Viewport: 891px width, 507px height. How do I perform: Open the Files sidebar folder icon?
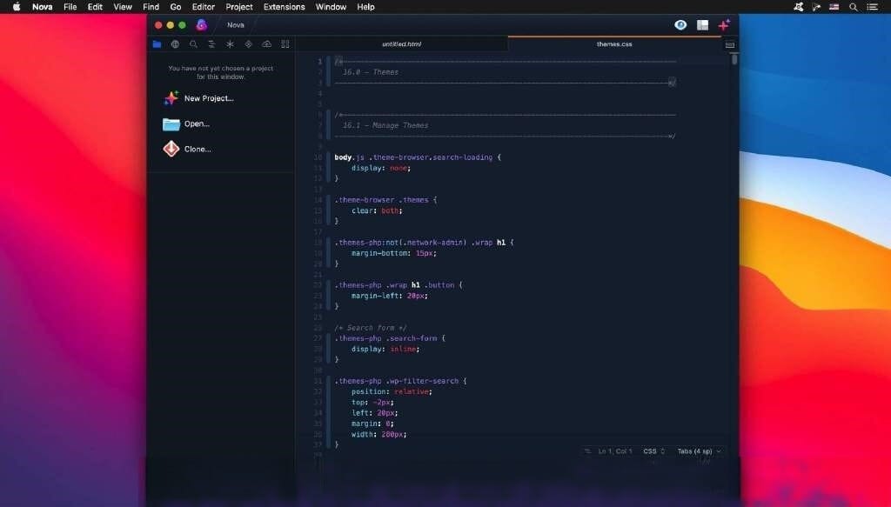157,44
